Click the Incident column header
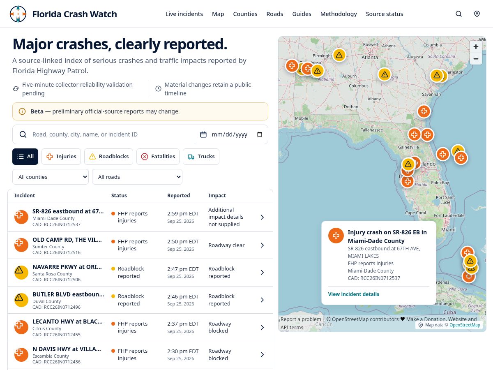The height and width of the screenshot is (370, 493). tap(25, 196)
